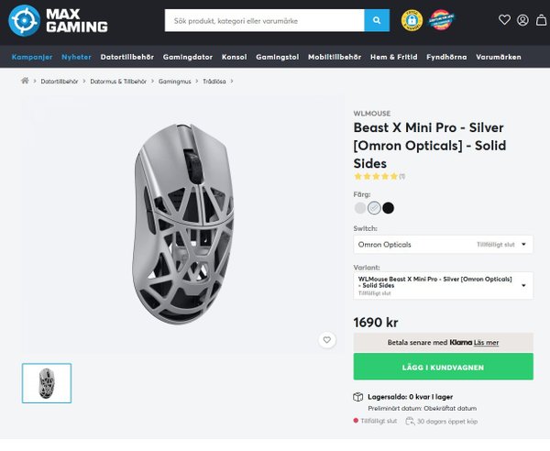550x451 pixels.
Task: Select the checked silver color option
Action: click(374, 208)
